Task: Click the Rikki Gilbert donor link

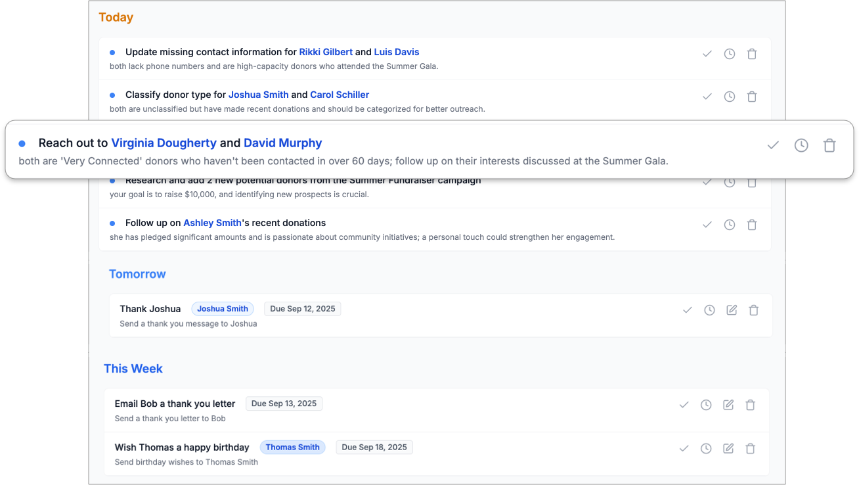Action: (326, 52)
